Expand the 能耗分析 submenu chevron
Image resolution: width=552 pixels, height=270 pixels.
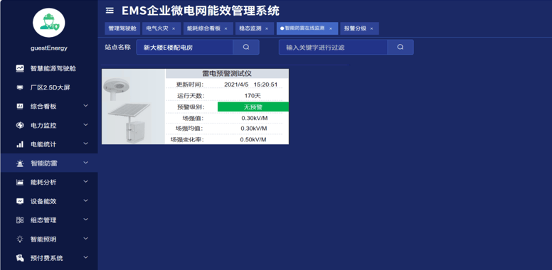85,182
